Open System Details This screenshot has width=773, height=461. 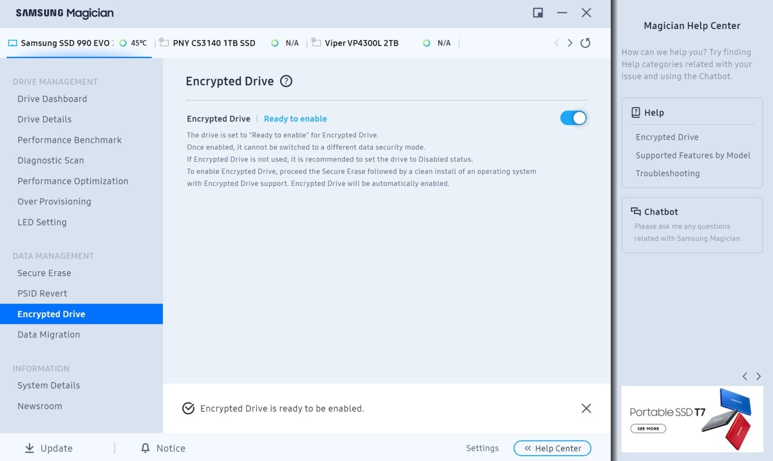[49, 385]
